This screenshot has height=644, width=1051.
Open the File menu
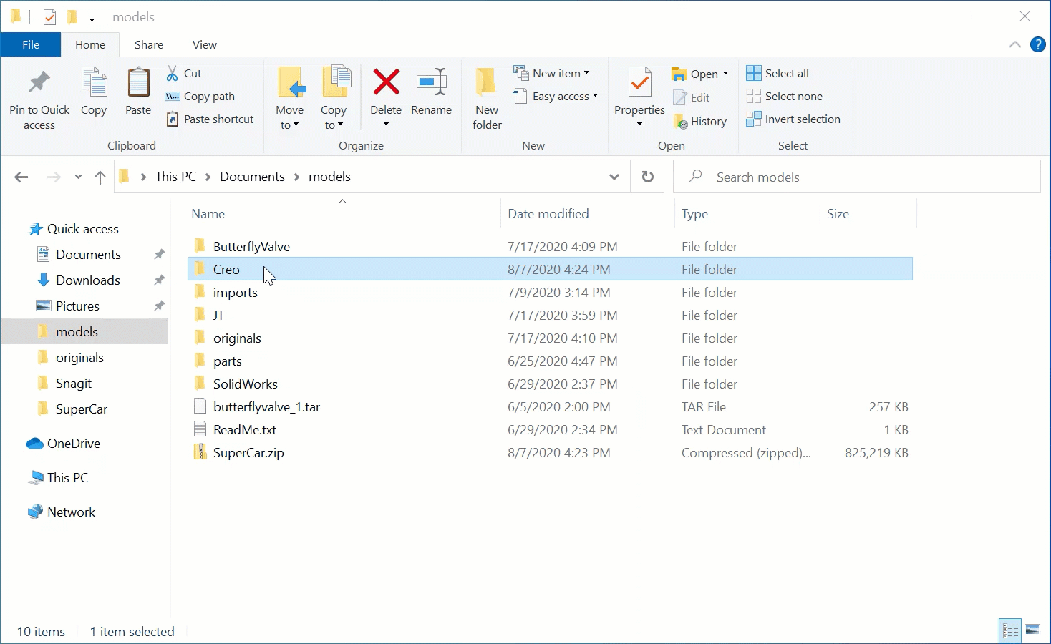[31, 44]
